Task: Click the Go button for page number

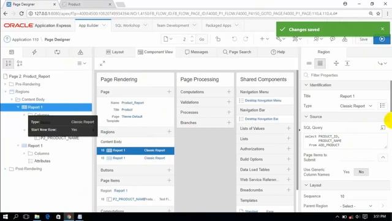Action: [x=202, y=39]
